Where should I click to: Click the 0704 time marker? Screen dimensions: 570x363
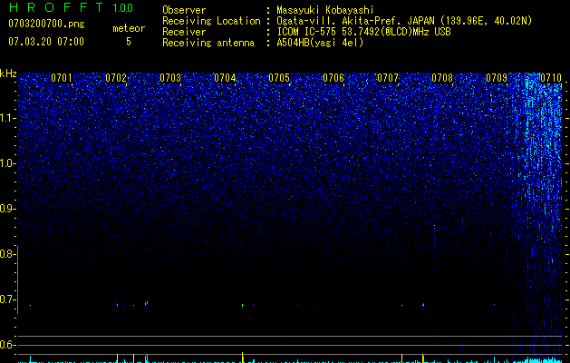[225, 78]
